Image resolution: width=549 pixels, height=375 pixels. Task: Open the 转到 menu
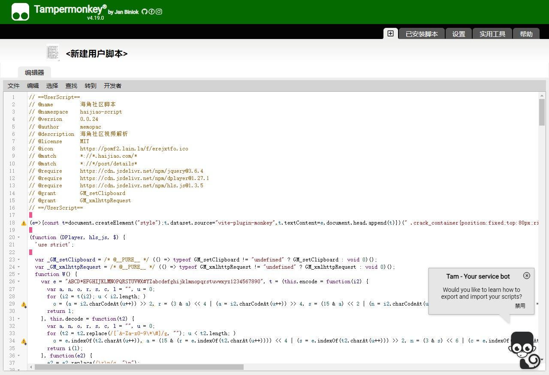tap(90, 86)
